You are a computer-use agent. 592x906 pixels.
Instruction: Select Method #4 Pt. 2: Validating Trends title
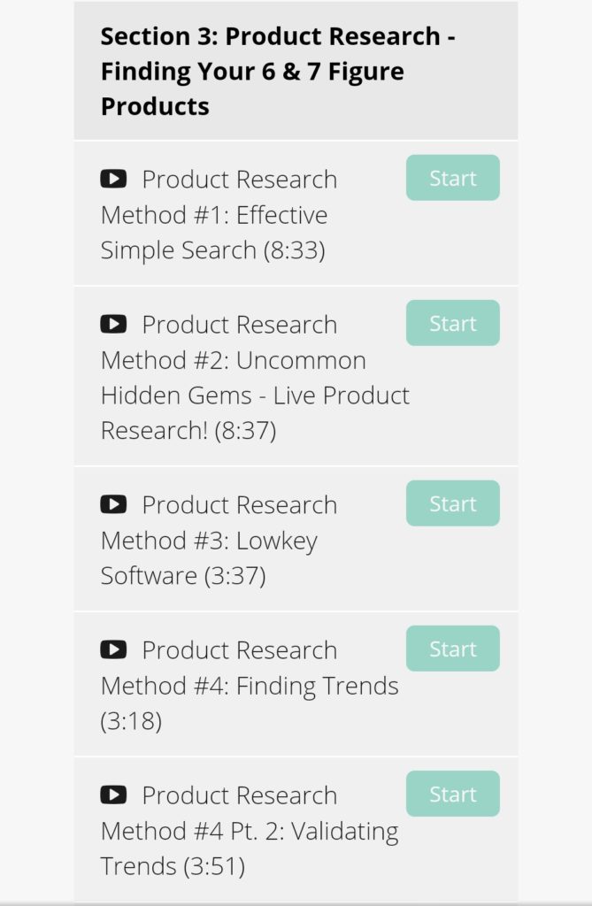click(x=250, y=831)
